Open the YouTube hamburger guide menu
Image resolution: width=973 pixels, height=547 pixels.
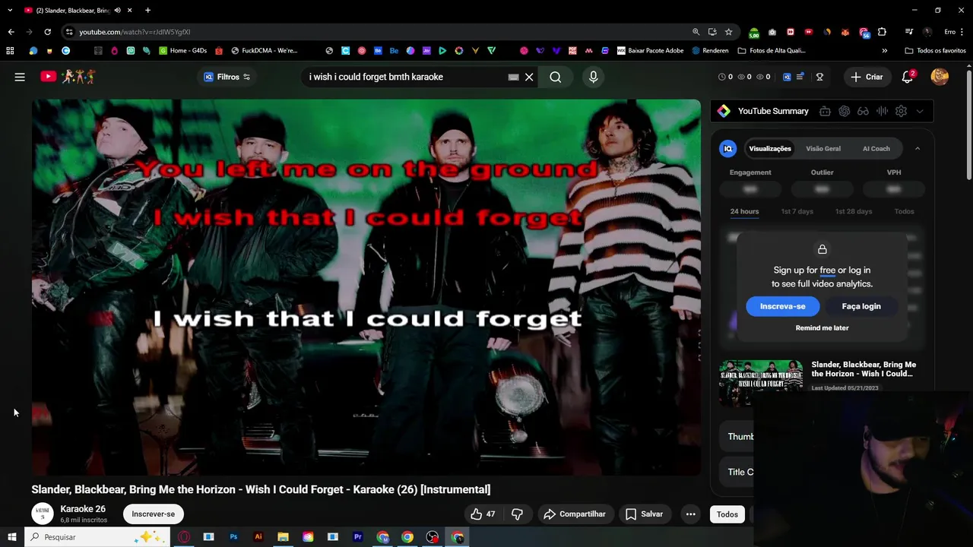point(20,77)
